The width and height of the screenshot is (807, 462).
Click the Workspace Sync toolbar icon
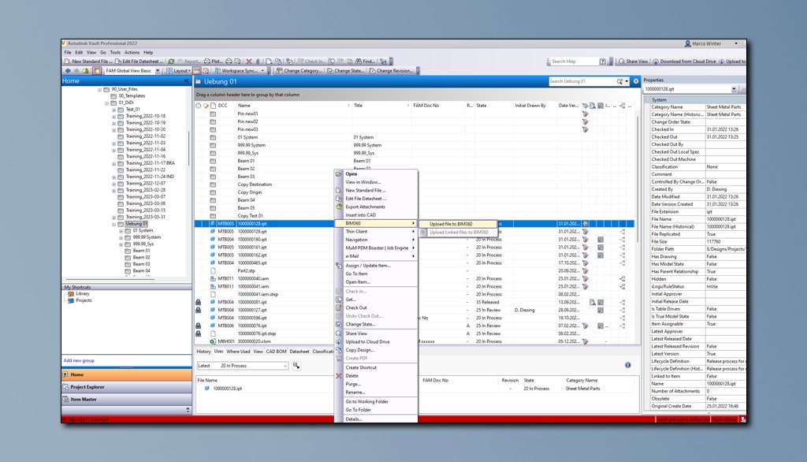tap(216, 70)
